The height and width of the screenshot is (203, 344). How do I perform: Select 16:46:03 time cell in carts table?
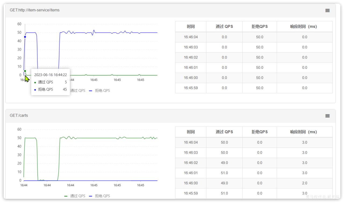[x=191, y=153]
